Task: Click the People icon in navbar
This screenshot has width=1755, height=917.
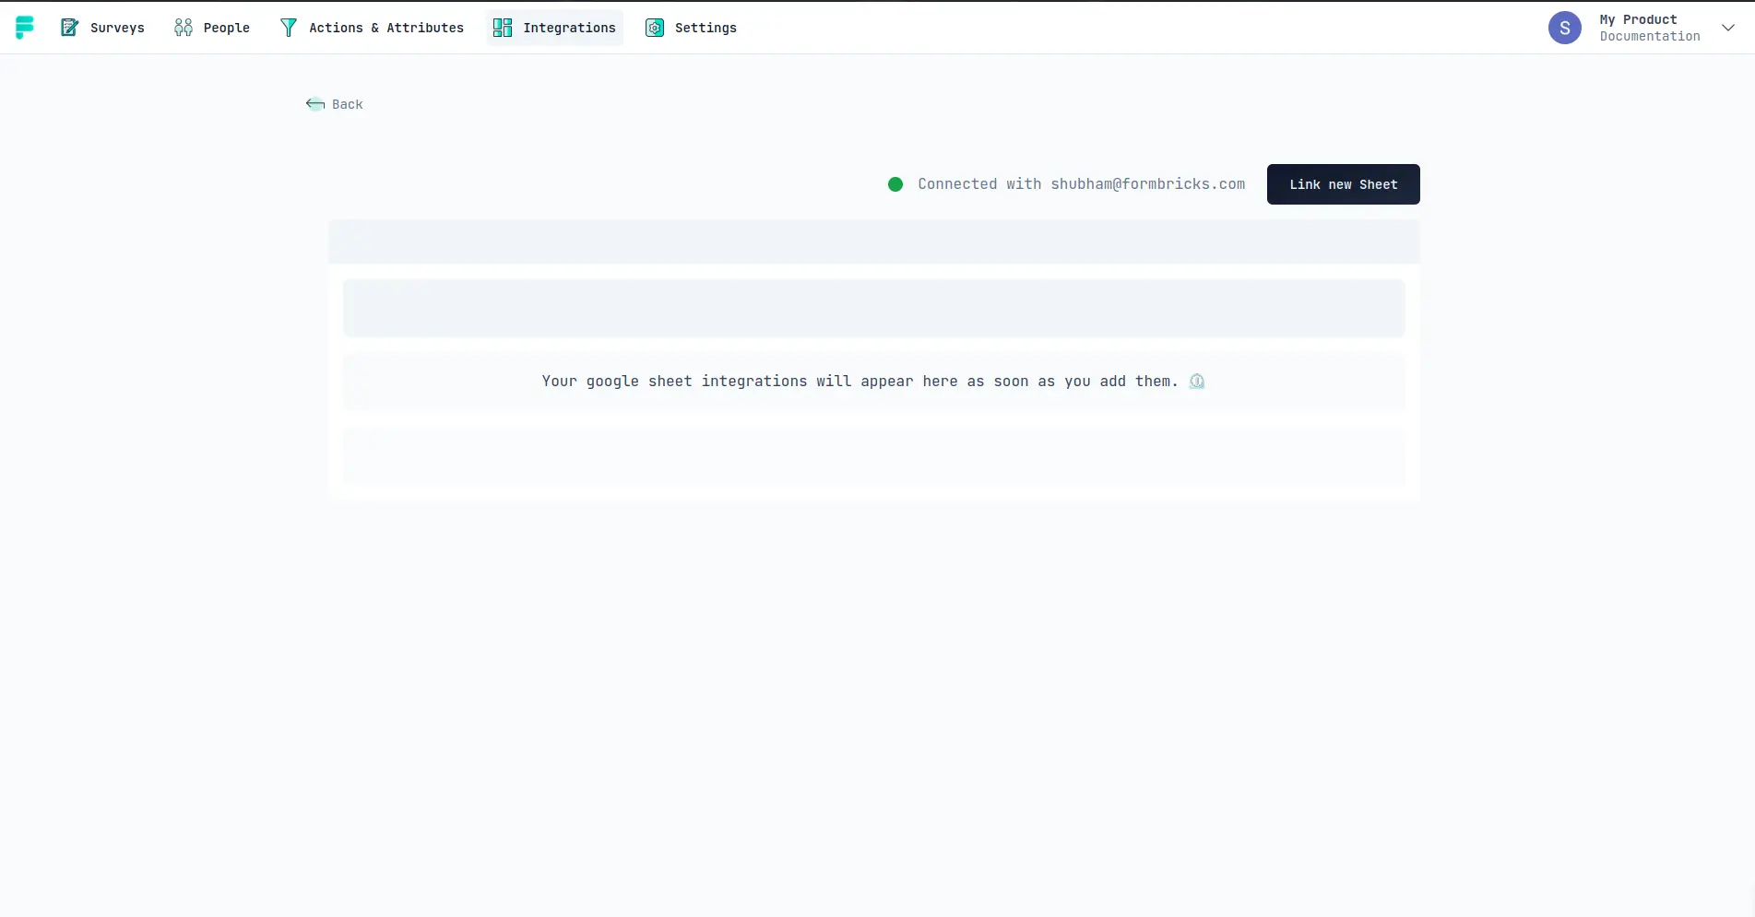Action: 184,28
